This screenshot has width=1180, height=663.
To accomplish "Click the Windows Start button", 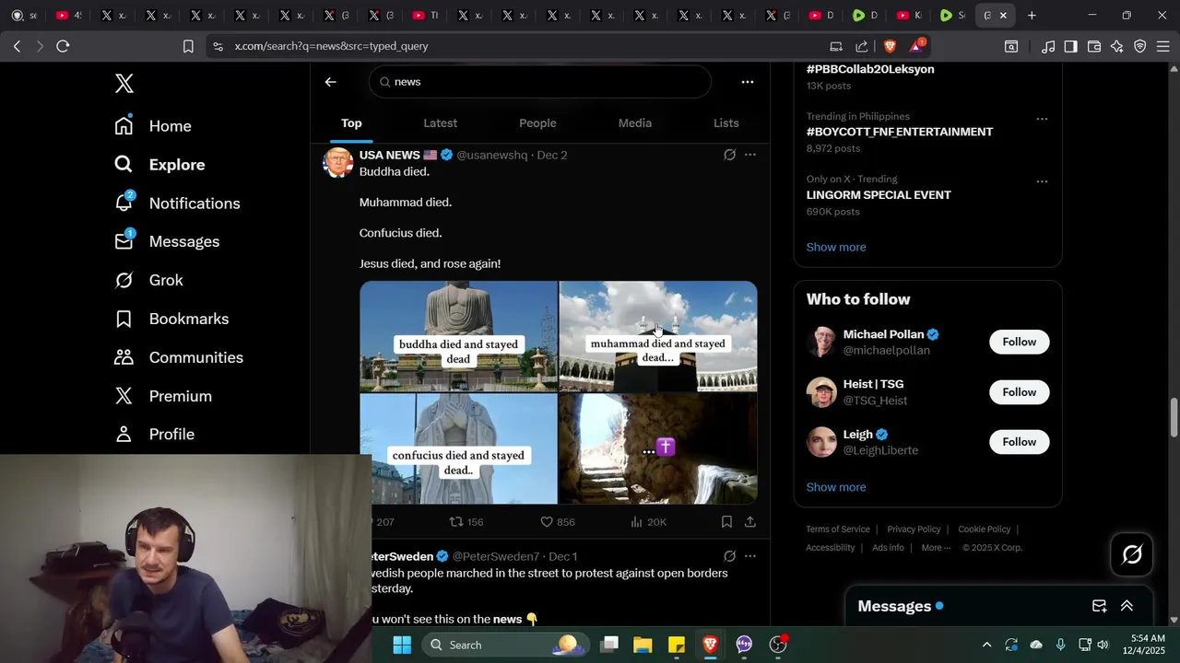I will pyautogui.click(x=402, y=645).
